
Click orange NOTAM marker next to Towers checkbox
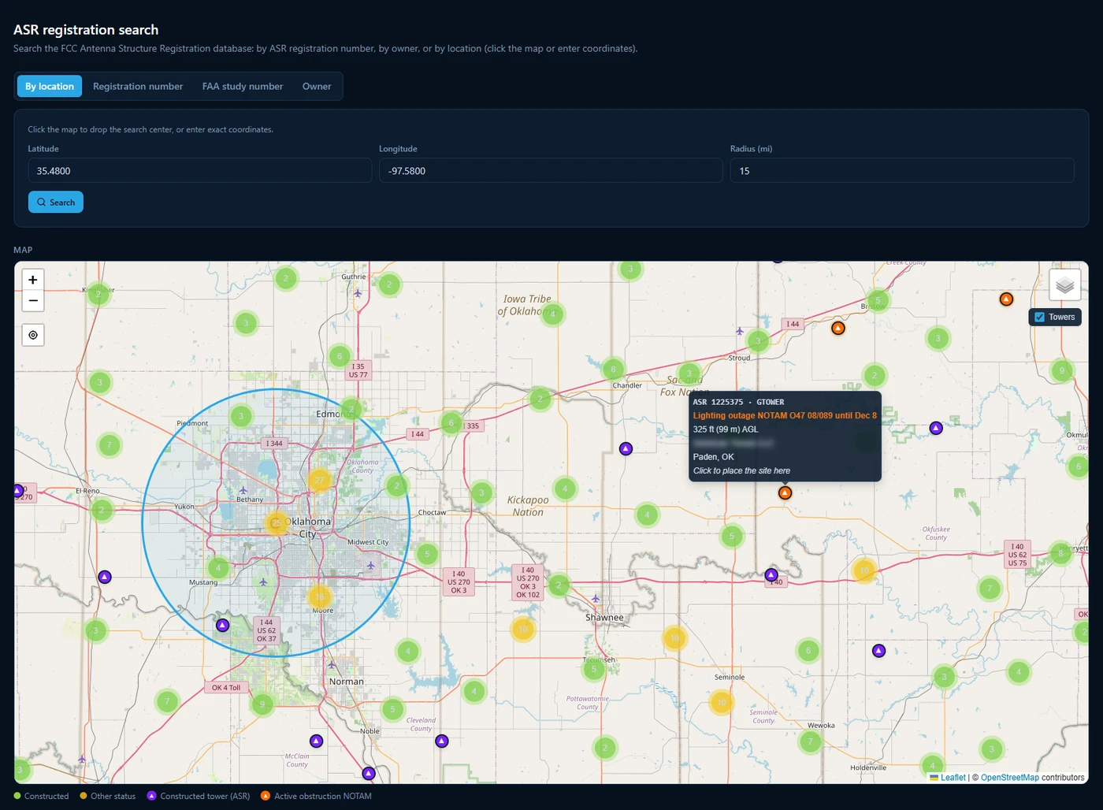[x=1006, y=299]
